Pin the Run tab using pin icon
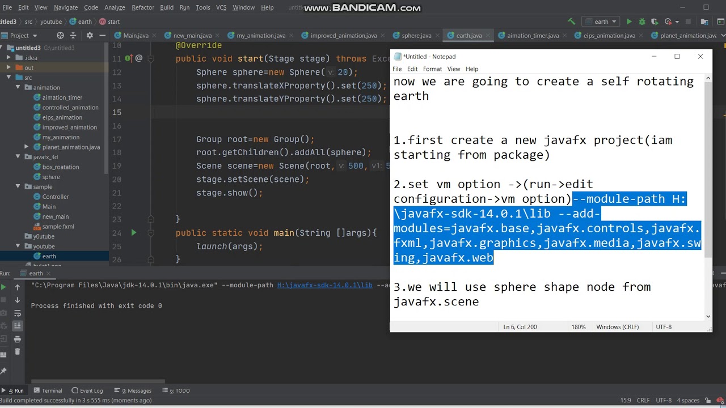This screenshot has width=726, height=408. pyautogui.click(x=3, y=371)
